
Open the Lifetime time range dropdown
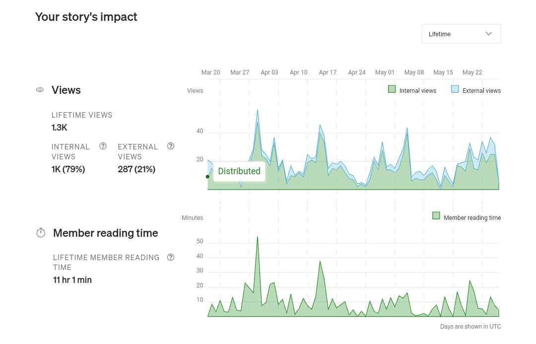(461, 34)
